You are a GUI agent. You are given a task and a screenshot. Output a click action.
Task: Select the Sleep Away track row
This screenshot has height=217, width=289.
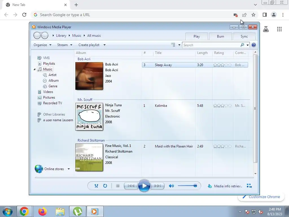(x=195, y=65)
